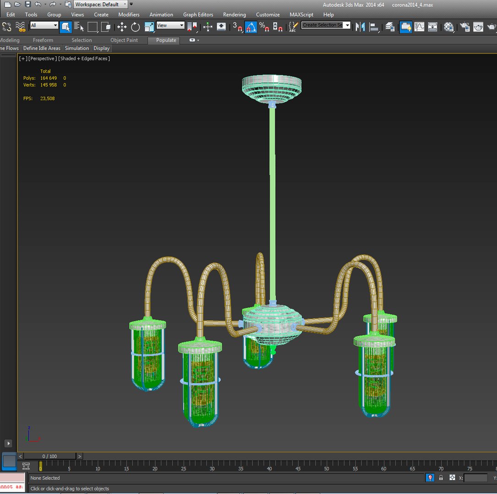Open the Edit menu

pos(11,15)
